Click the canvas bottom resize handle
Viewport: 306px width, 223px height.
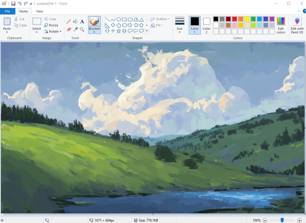click(153, 214)
